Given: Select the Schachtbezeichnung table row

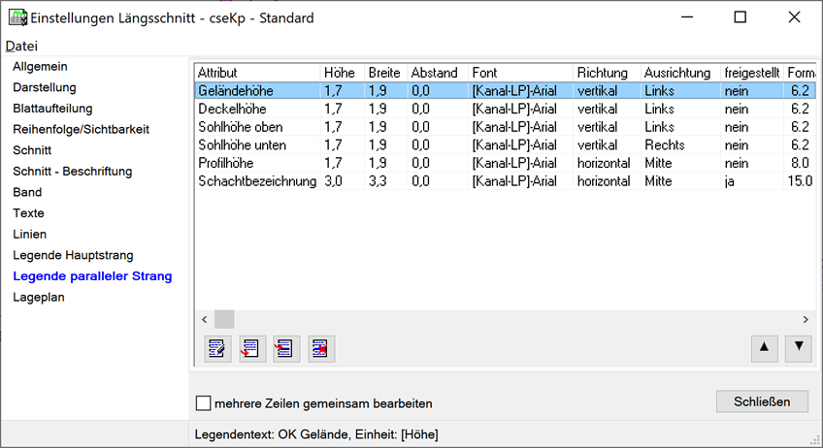Looking at the screenshot, I should click(257, 181).
